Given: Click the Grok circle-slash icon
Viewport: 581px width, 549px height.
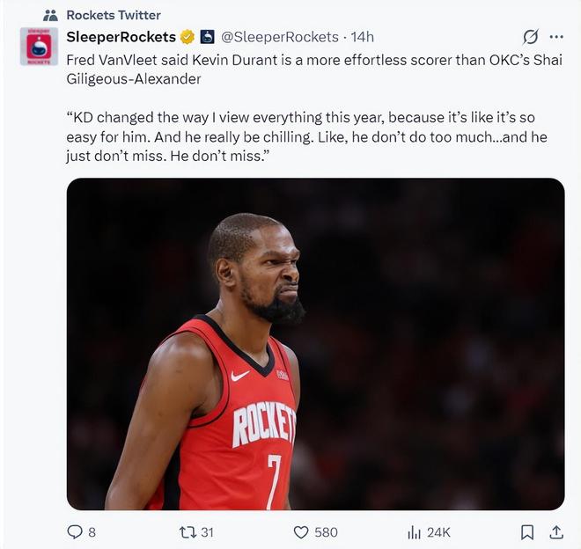Looking at the screenshot, I should 530,37.
